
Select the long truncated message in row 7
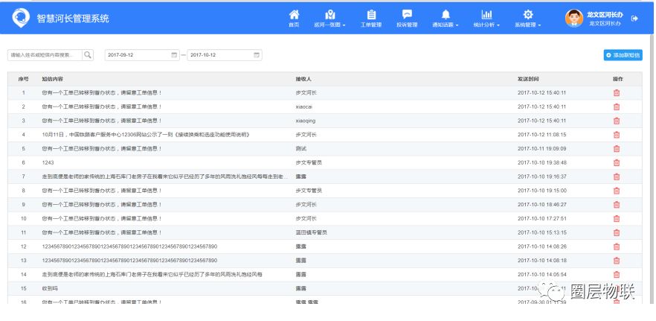point(165,177)
